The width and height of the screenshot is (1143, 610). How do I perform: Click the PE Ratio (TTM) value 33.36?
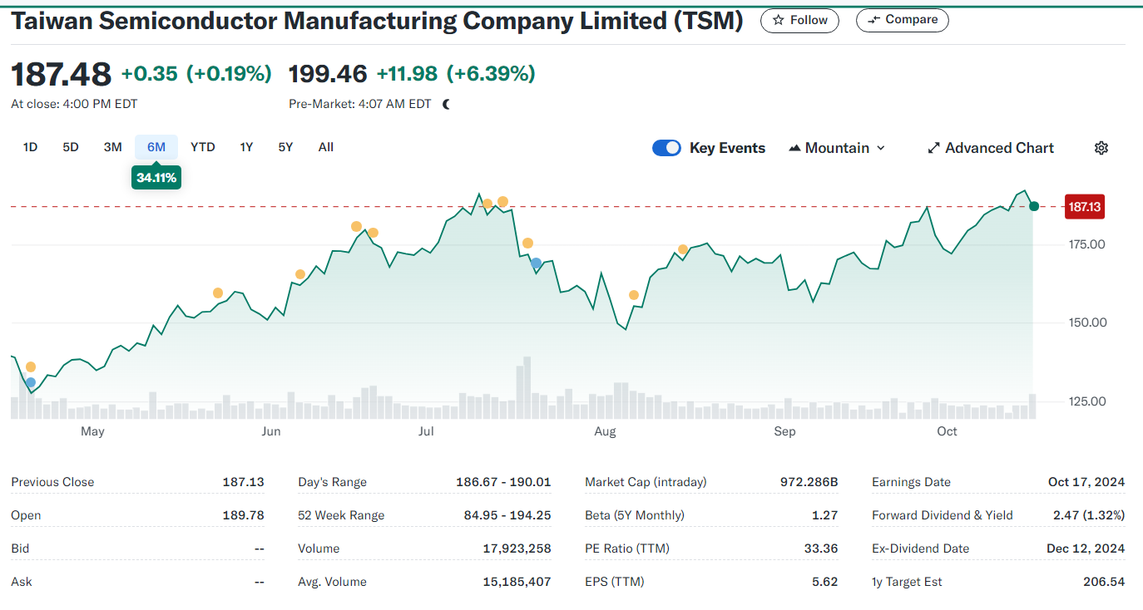coord(820,549)
